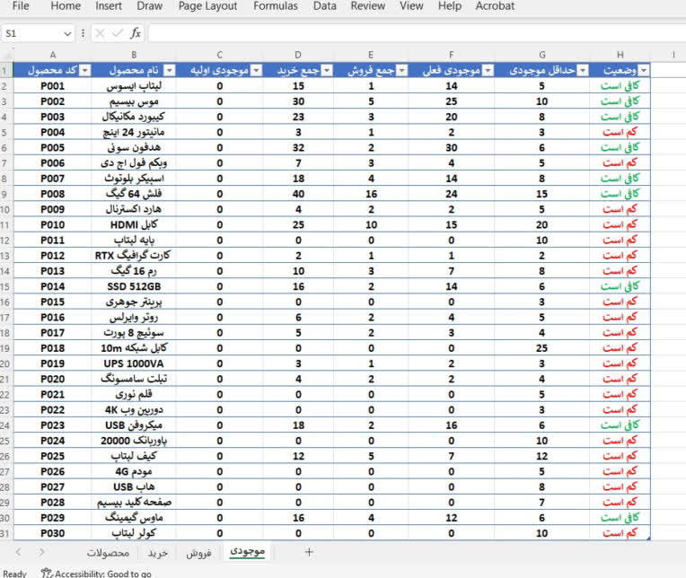This screenshot has height=578, width=686.
Task: Click previous sheet navigation arrow
Action: point(18,552)
